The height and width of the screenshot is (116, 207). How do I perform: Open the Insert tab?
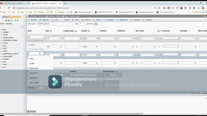pos(76,20)
